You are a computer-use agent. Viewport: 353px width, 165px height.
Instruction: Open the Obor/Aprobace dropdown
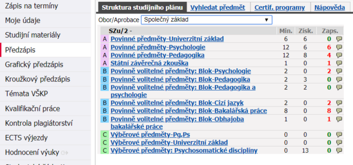tap(207, 20)
